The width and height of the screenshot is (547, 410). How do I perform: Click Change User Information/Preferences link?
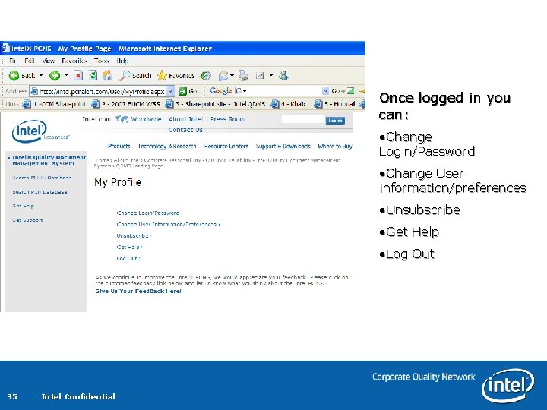tap(166, 224)
